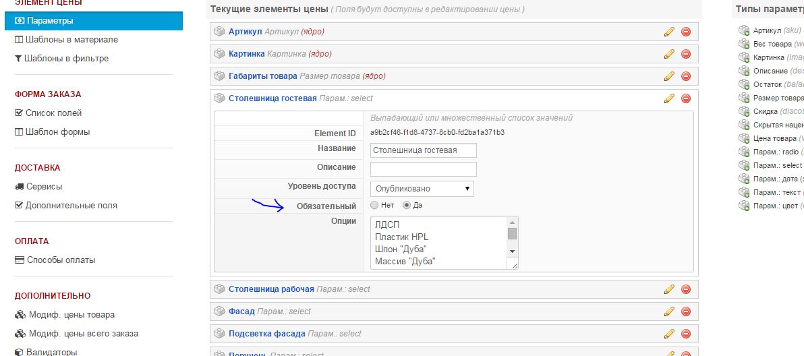Select the Нет radio for Обязательный
This screenshot has width=804, height=356.
tap(374, 205)
